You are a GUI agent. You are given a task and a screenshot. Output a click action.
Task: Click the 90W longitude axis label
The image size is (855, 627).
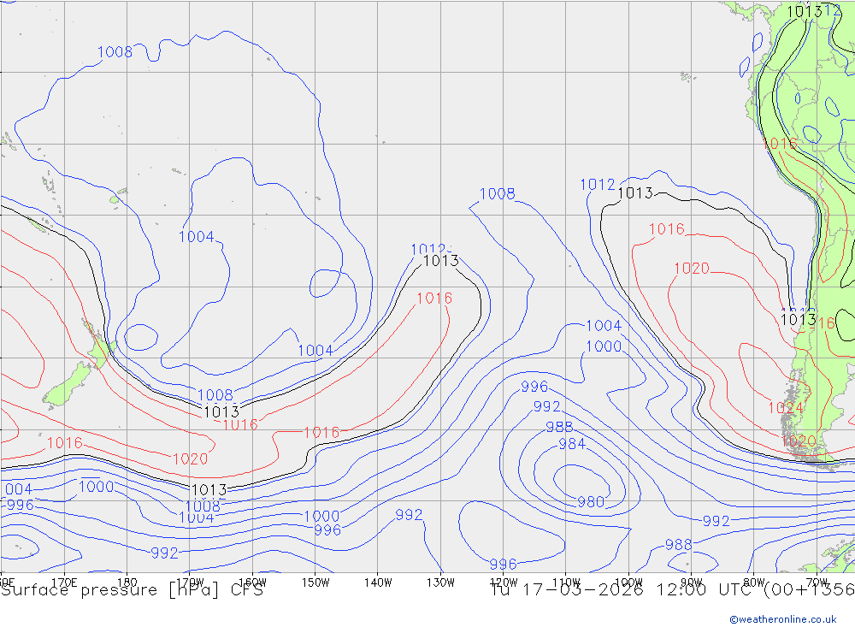click(692, 583)
